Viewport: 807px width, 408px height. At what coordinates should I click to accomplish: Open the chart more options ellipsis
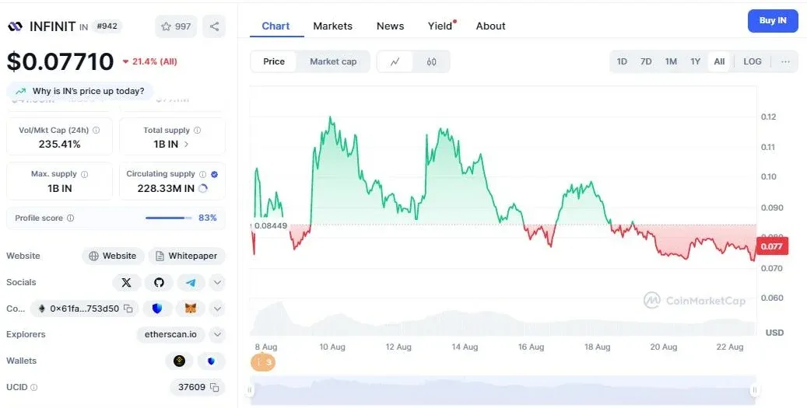click(x=785, y=61)
